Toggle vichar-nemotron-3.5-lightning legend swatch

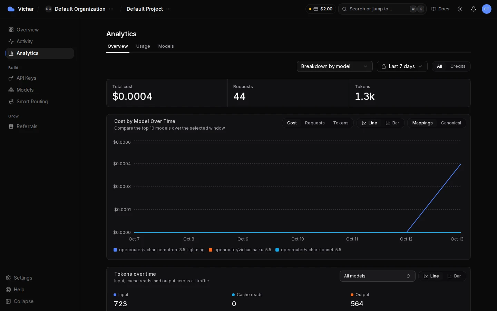pos(115,250)
